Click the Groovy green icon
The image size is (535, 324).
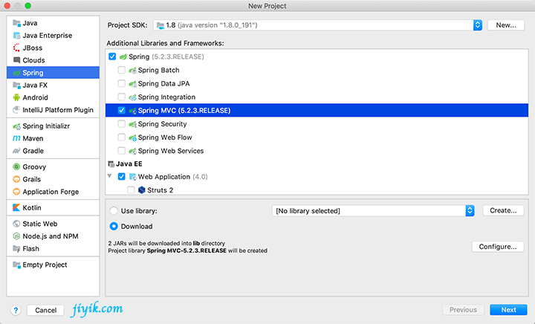(x=16, y=166)
